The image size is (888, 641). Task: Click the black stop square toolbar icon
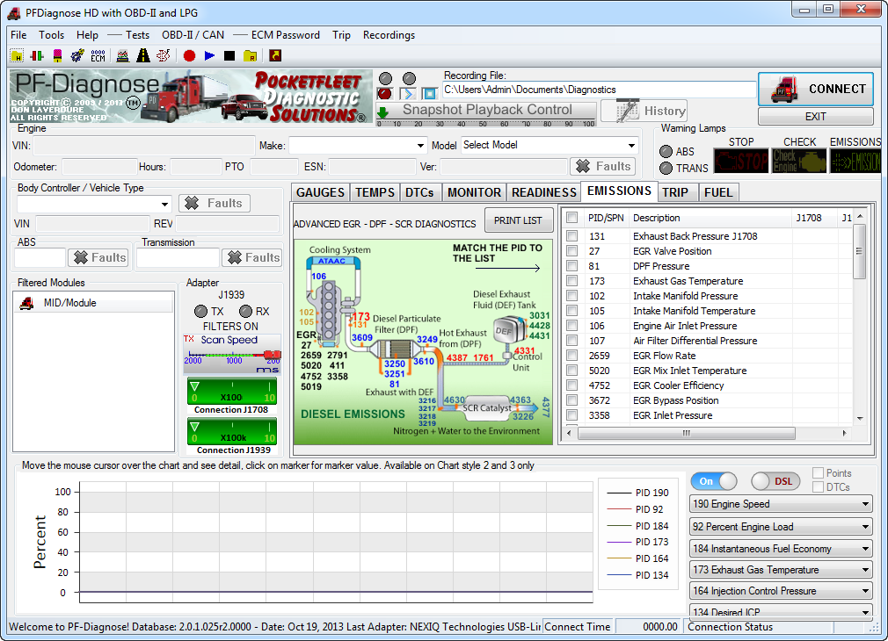pos(229,55)
